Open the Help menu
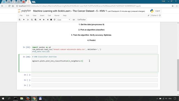The width and height of the screenshot is (179, 101). (x=65, y=15)
